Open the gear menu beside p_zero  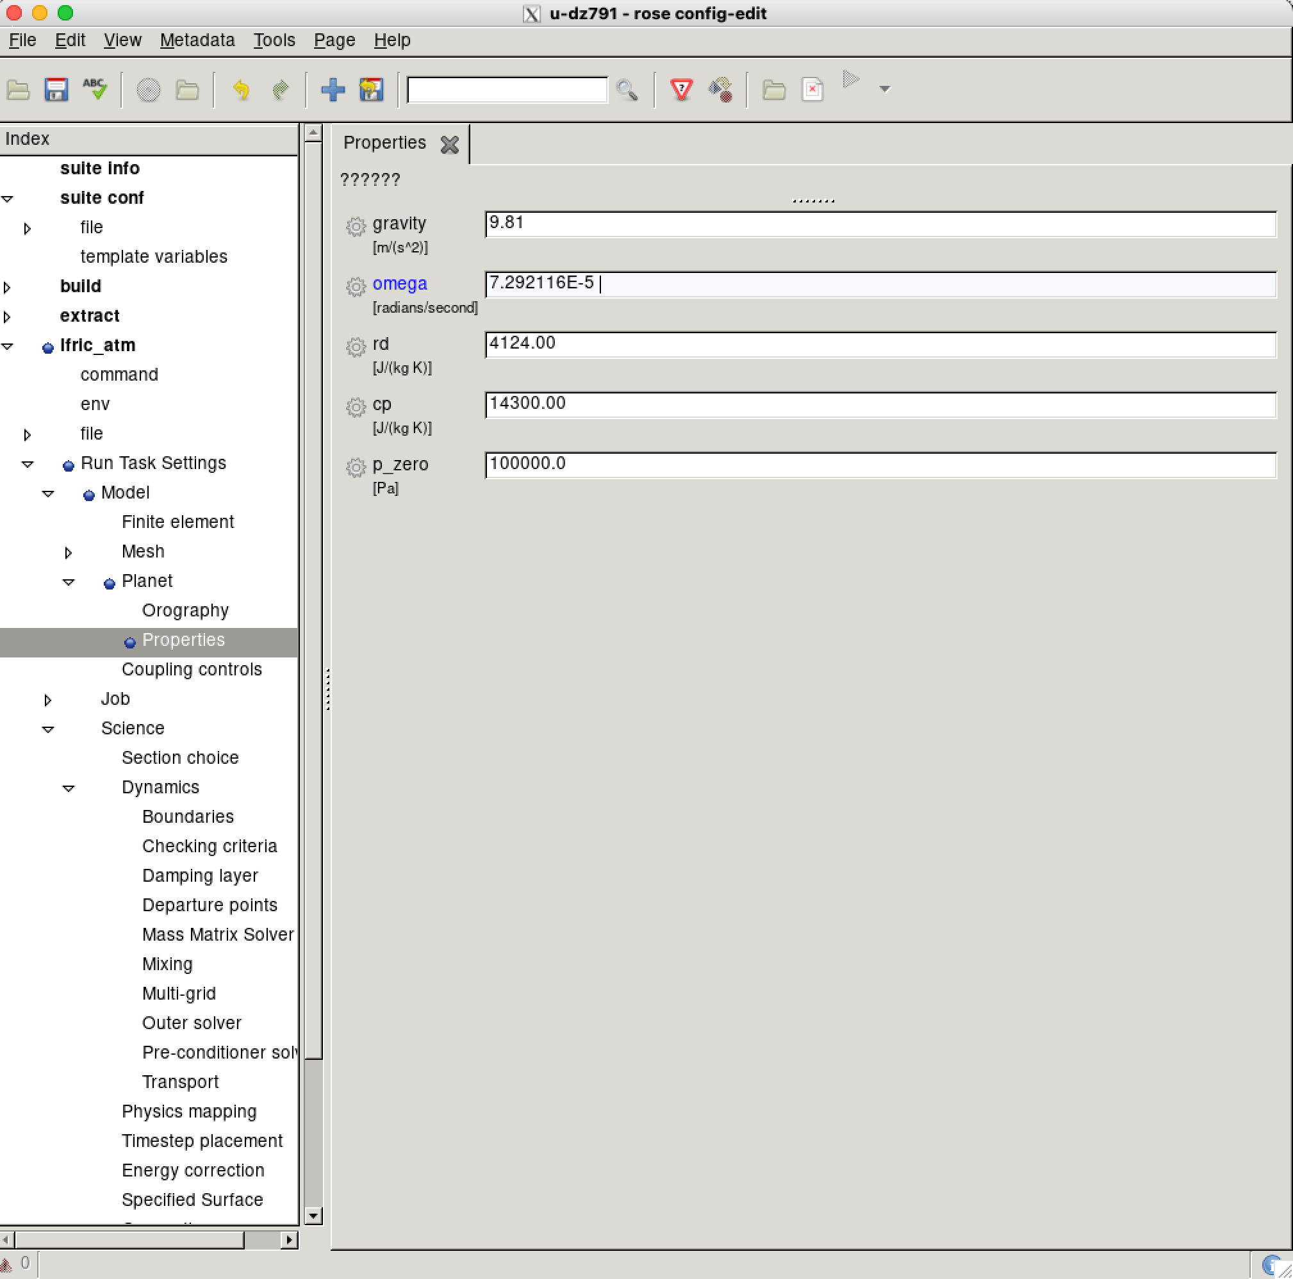click(356, 467)
